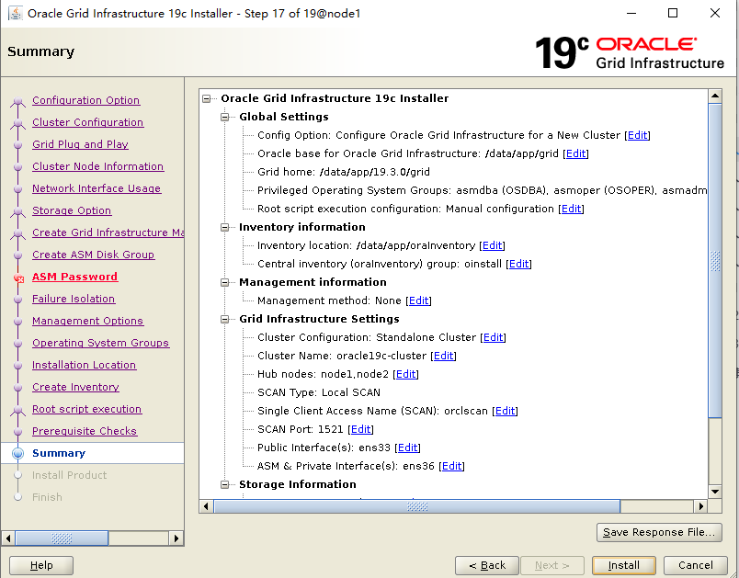739x578 pixels.
Task: Edit the Config Option setting
Action: [x=637, y=135]
